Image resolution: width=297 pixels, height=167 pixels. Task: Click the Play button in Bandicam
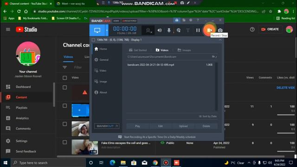[x=138, y=126]
